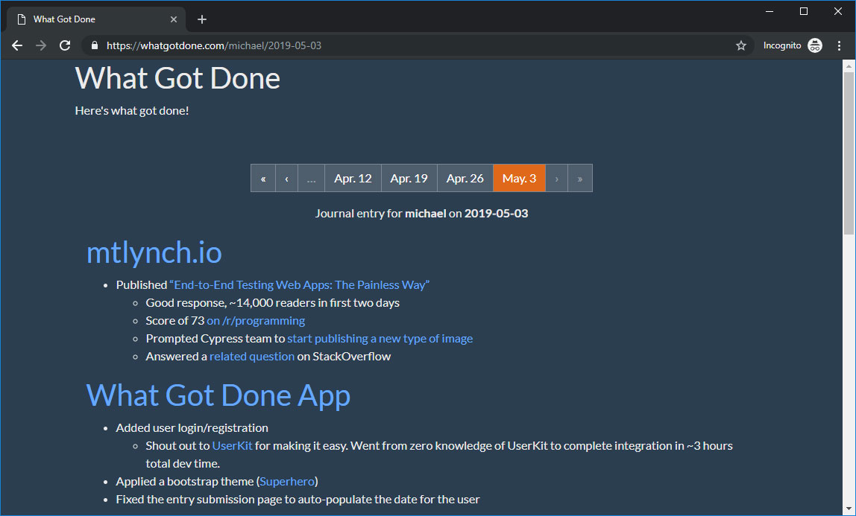Go back to the previous page
Screen dimensions: 856x516
[x=17, y=45]
